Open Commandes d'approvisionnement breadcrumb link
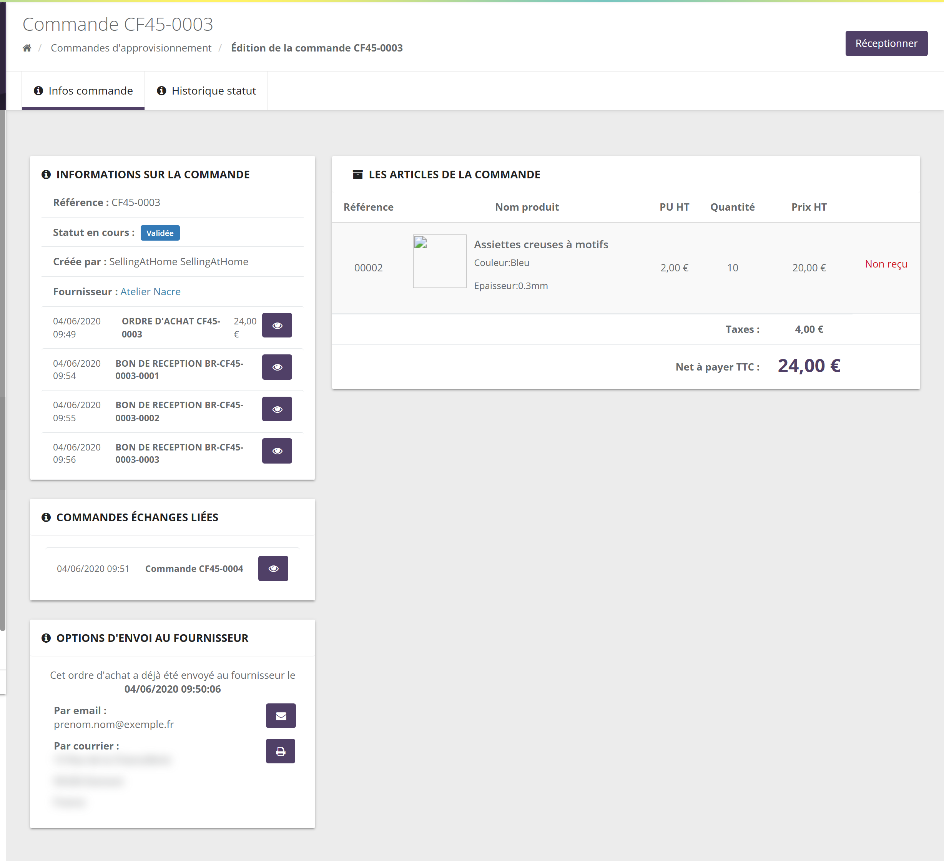Image resolution: width=944 pixels, height=861 pixels. 131,48
